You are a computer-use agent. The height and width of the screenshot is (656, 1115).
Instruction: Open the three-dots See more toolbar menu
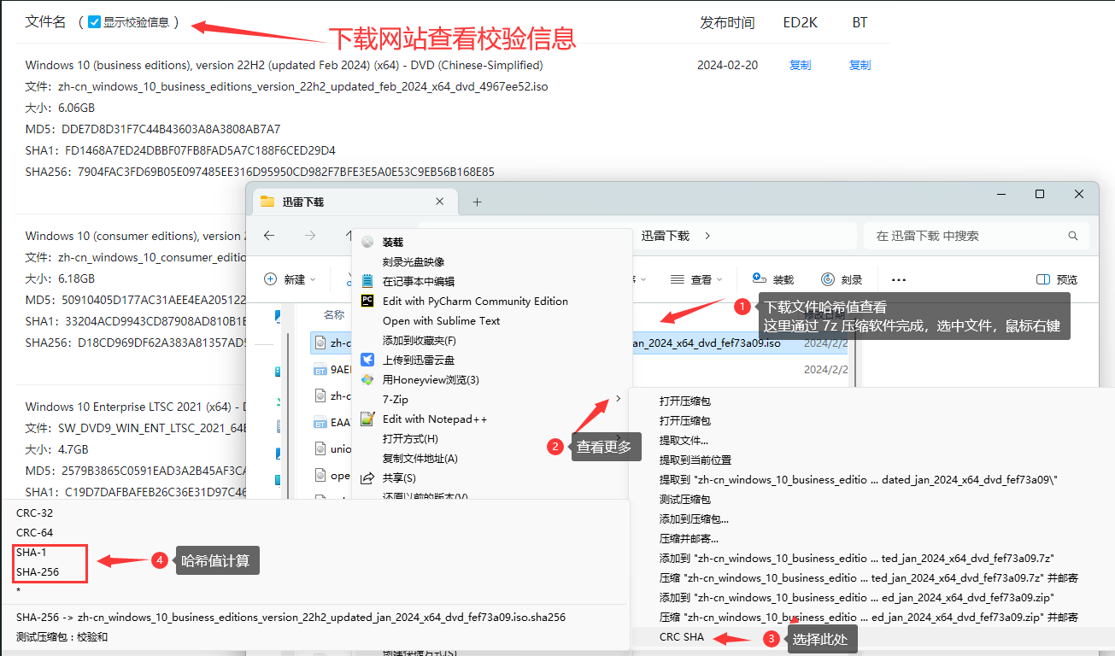(899, 279)
